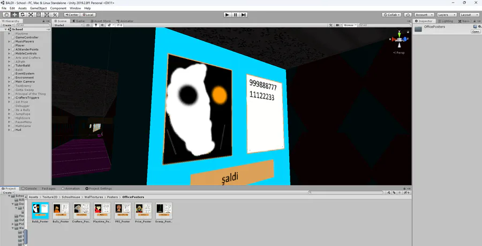The image size is (482, 246).
Task: Toggle scene lighting bulb icon
Action: click(96, 25)
